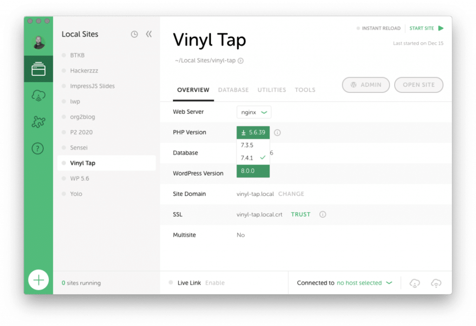Click the Last started on Dec 15 text
Viewport: 476px width, 326px height.
[418, 43]
